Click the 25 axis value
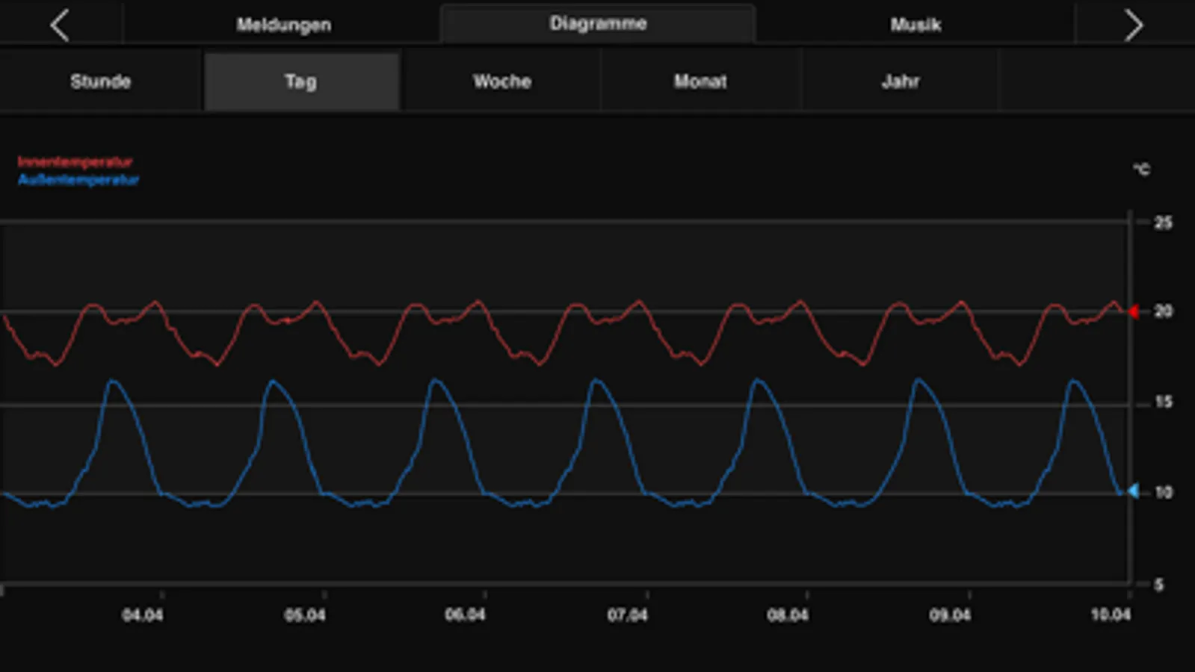The image size is (1195, 672). pos(1163,223)
